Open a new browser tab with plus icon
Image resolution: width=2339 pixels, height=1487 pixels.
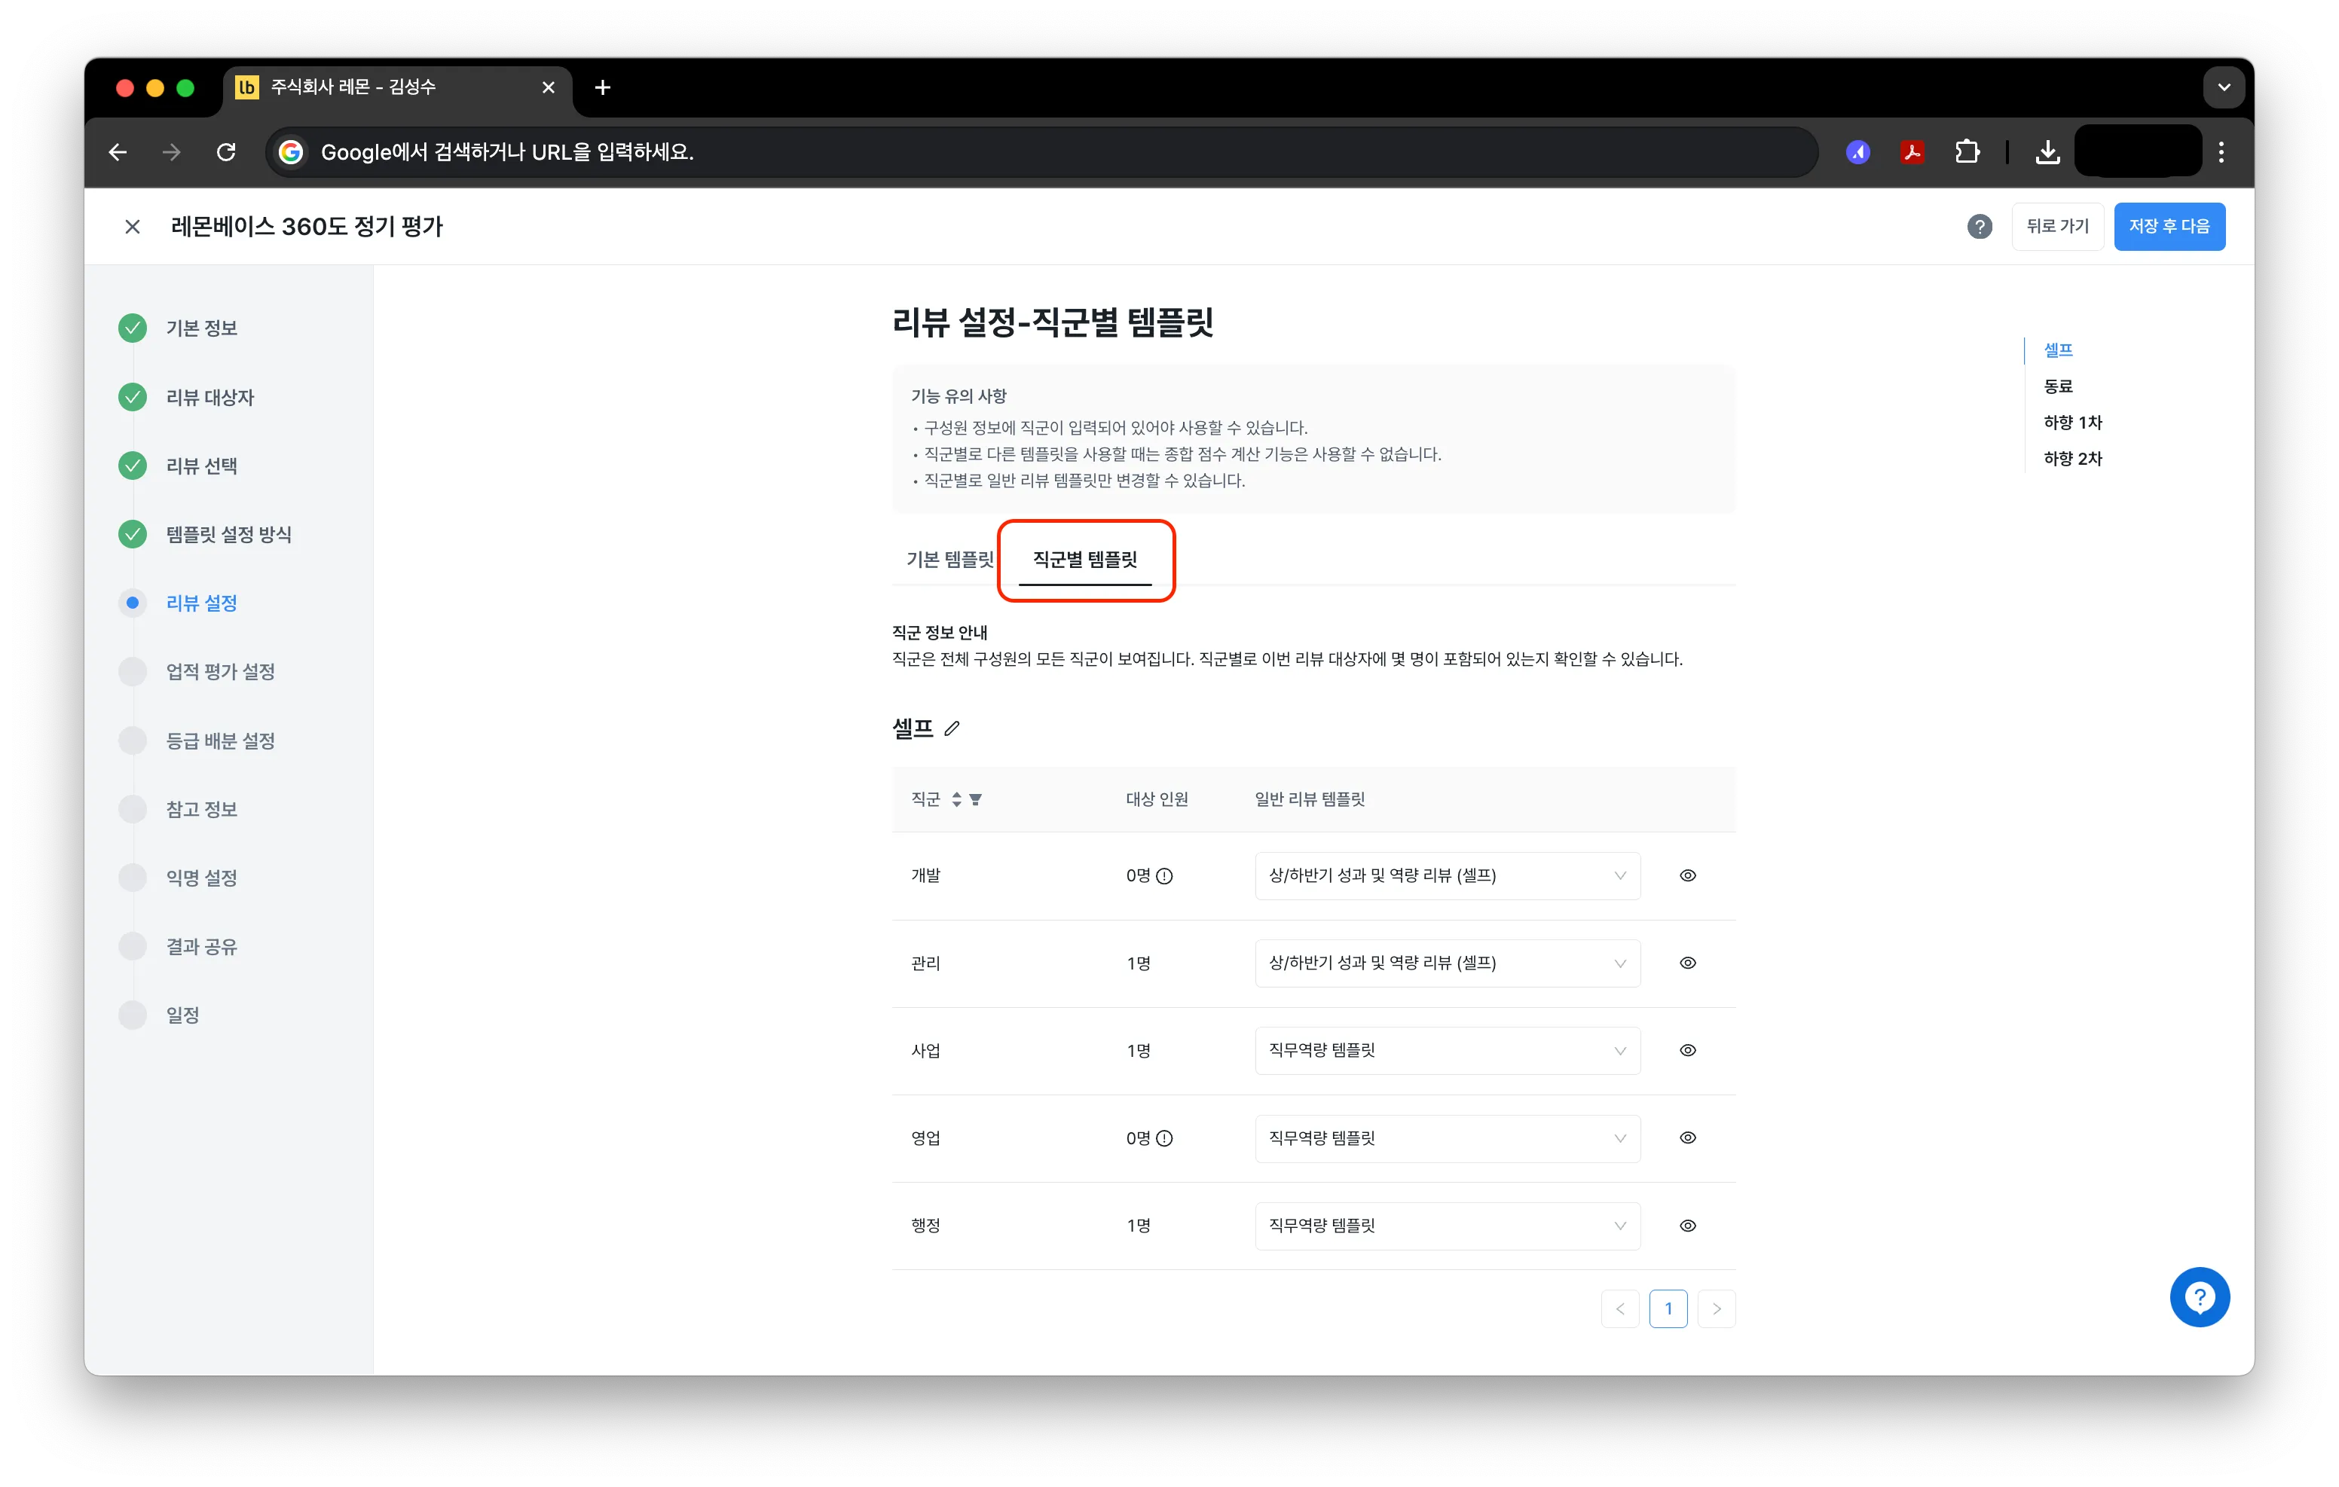(602, 87)
